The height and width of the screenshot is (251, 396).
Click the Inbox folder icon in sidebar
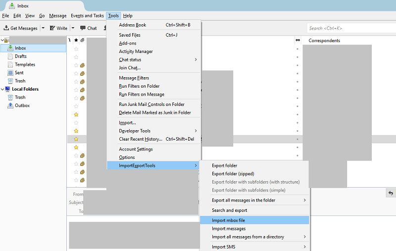click(10, 48)
